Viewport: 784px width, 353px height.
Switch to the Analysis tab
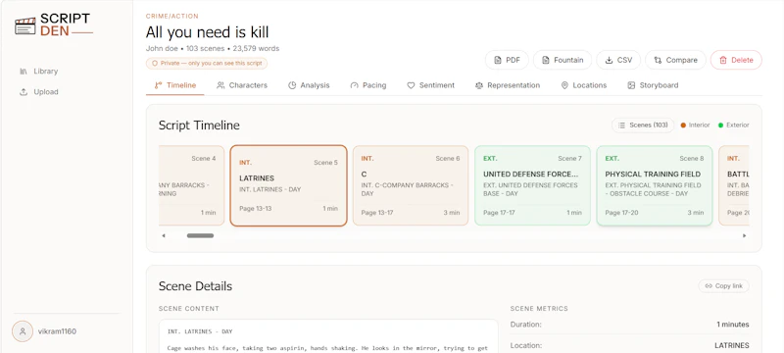pyautogui.click(x=309, y=85)
